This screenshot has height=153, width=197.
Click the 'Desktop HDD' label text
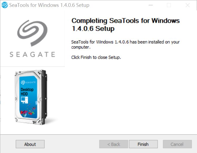27,92
